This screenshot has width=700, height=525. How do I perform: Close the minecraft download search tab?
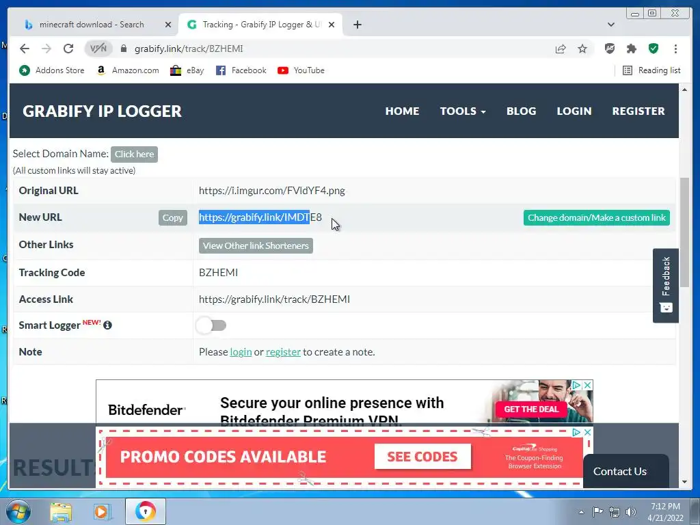(x=168, y=25)
